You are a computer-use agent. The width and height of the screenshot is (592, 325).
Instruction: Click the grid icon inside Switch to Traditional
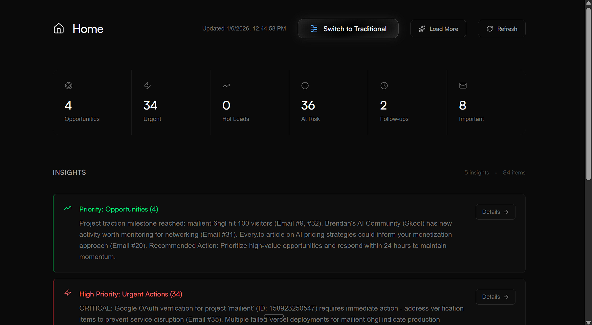314,29
